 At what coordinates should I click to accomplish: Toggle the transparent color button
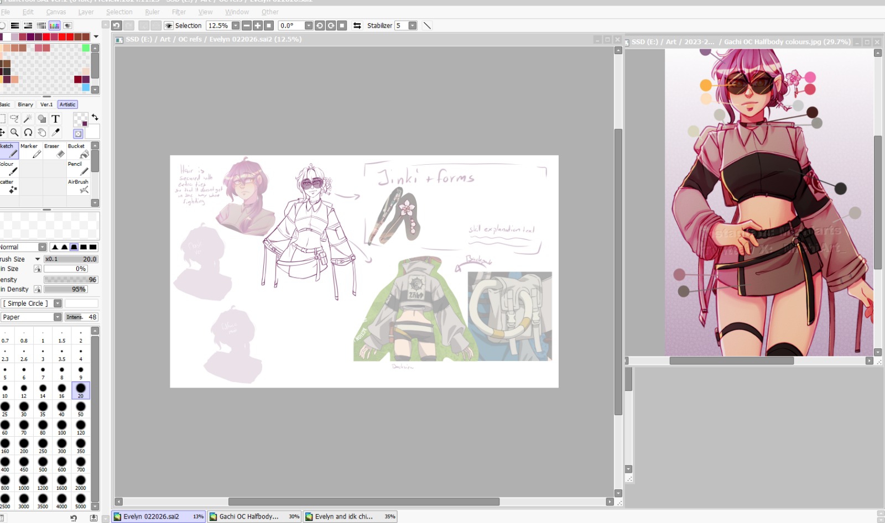point(79,134)
